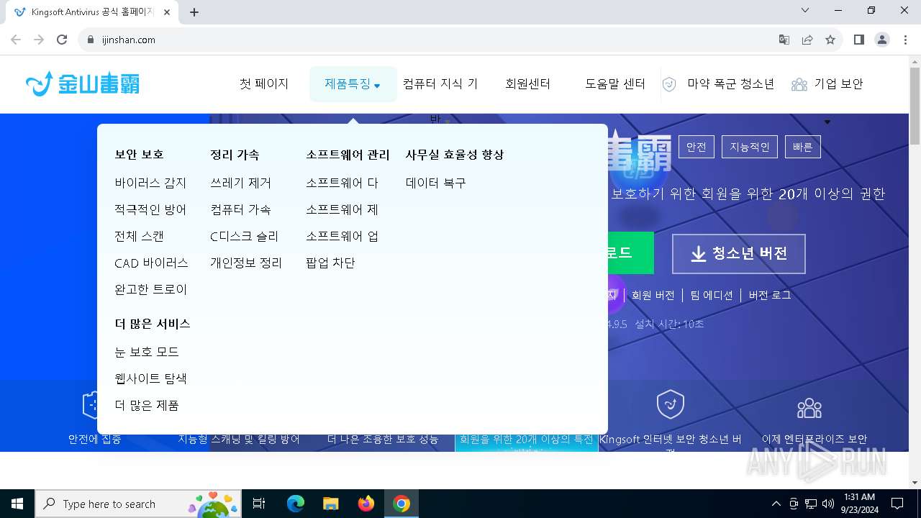Open File Explorer from the taskbar
This screenshot has height=518, width=921.
[330, 504]
